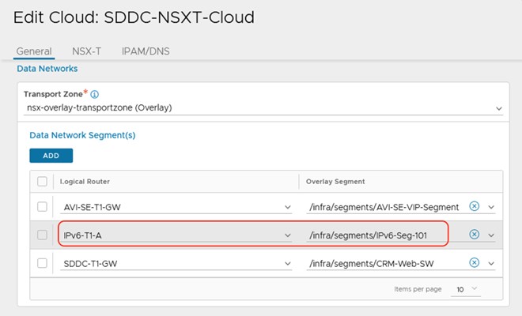
Task: Expand the AVI-SE-VIP-Segment overlay dropdown arrow
Action: (491, 207)
